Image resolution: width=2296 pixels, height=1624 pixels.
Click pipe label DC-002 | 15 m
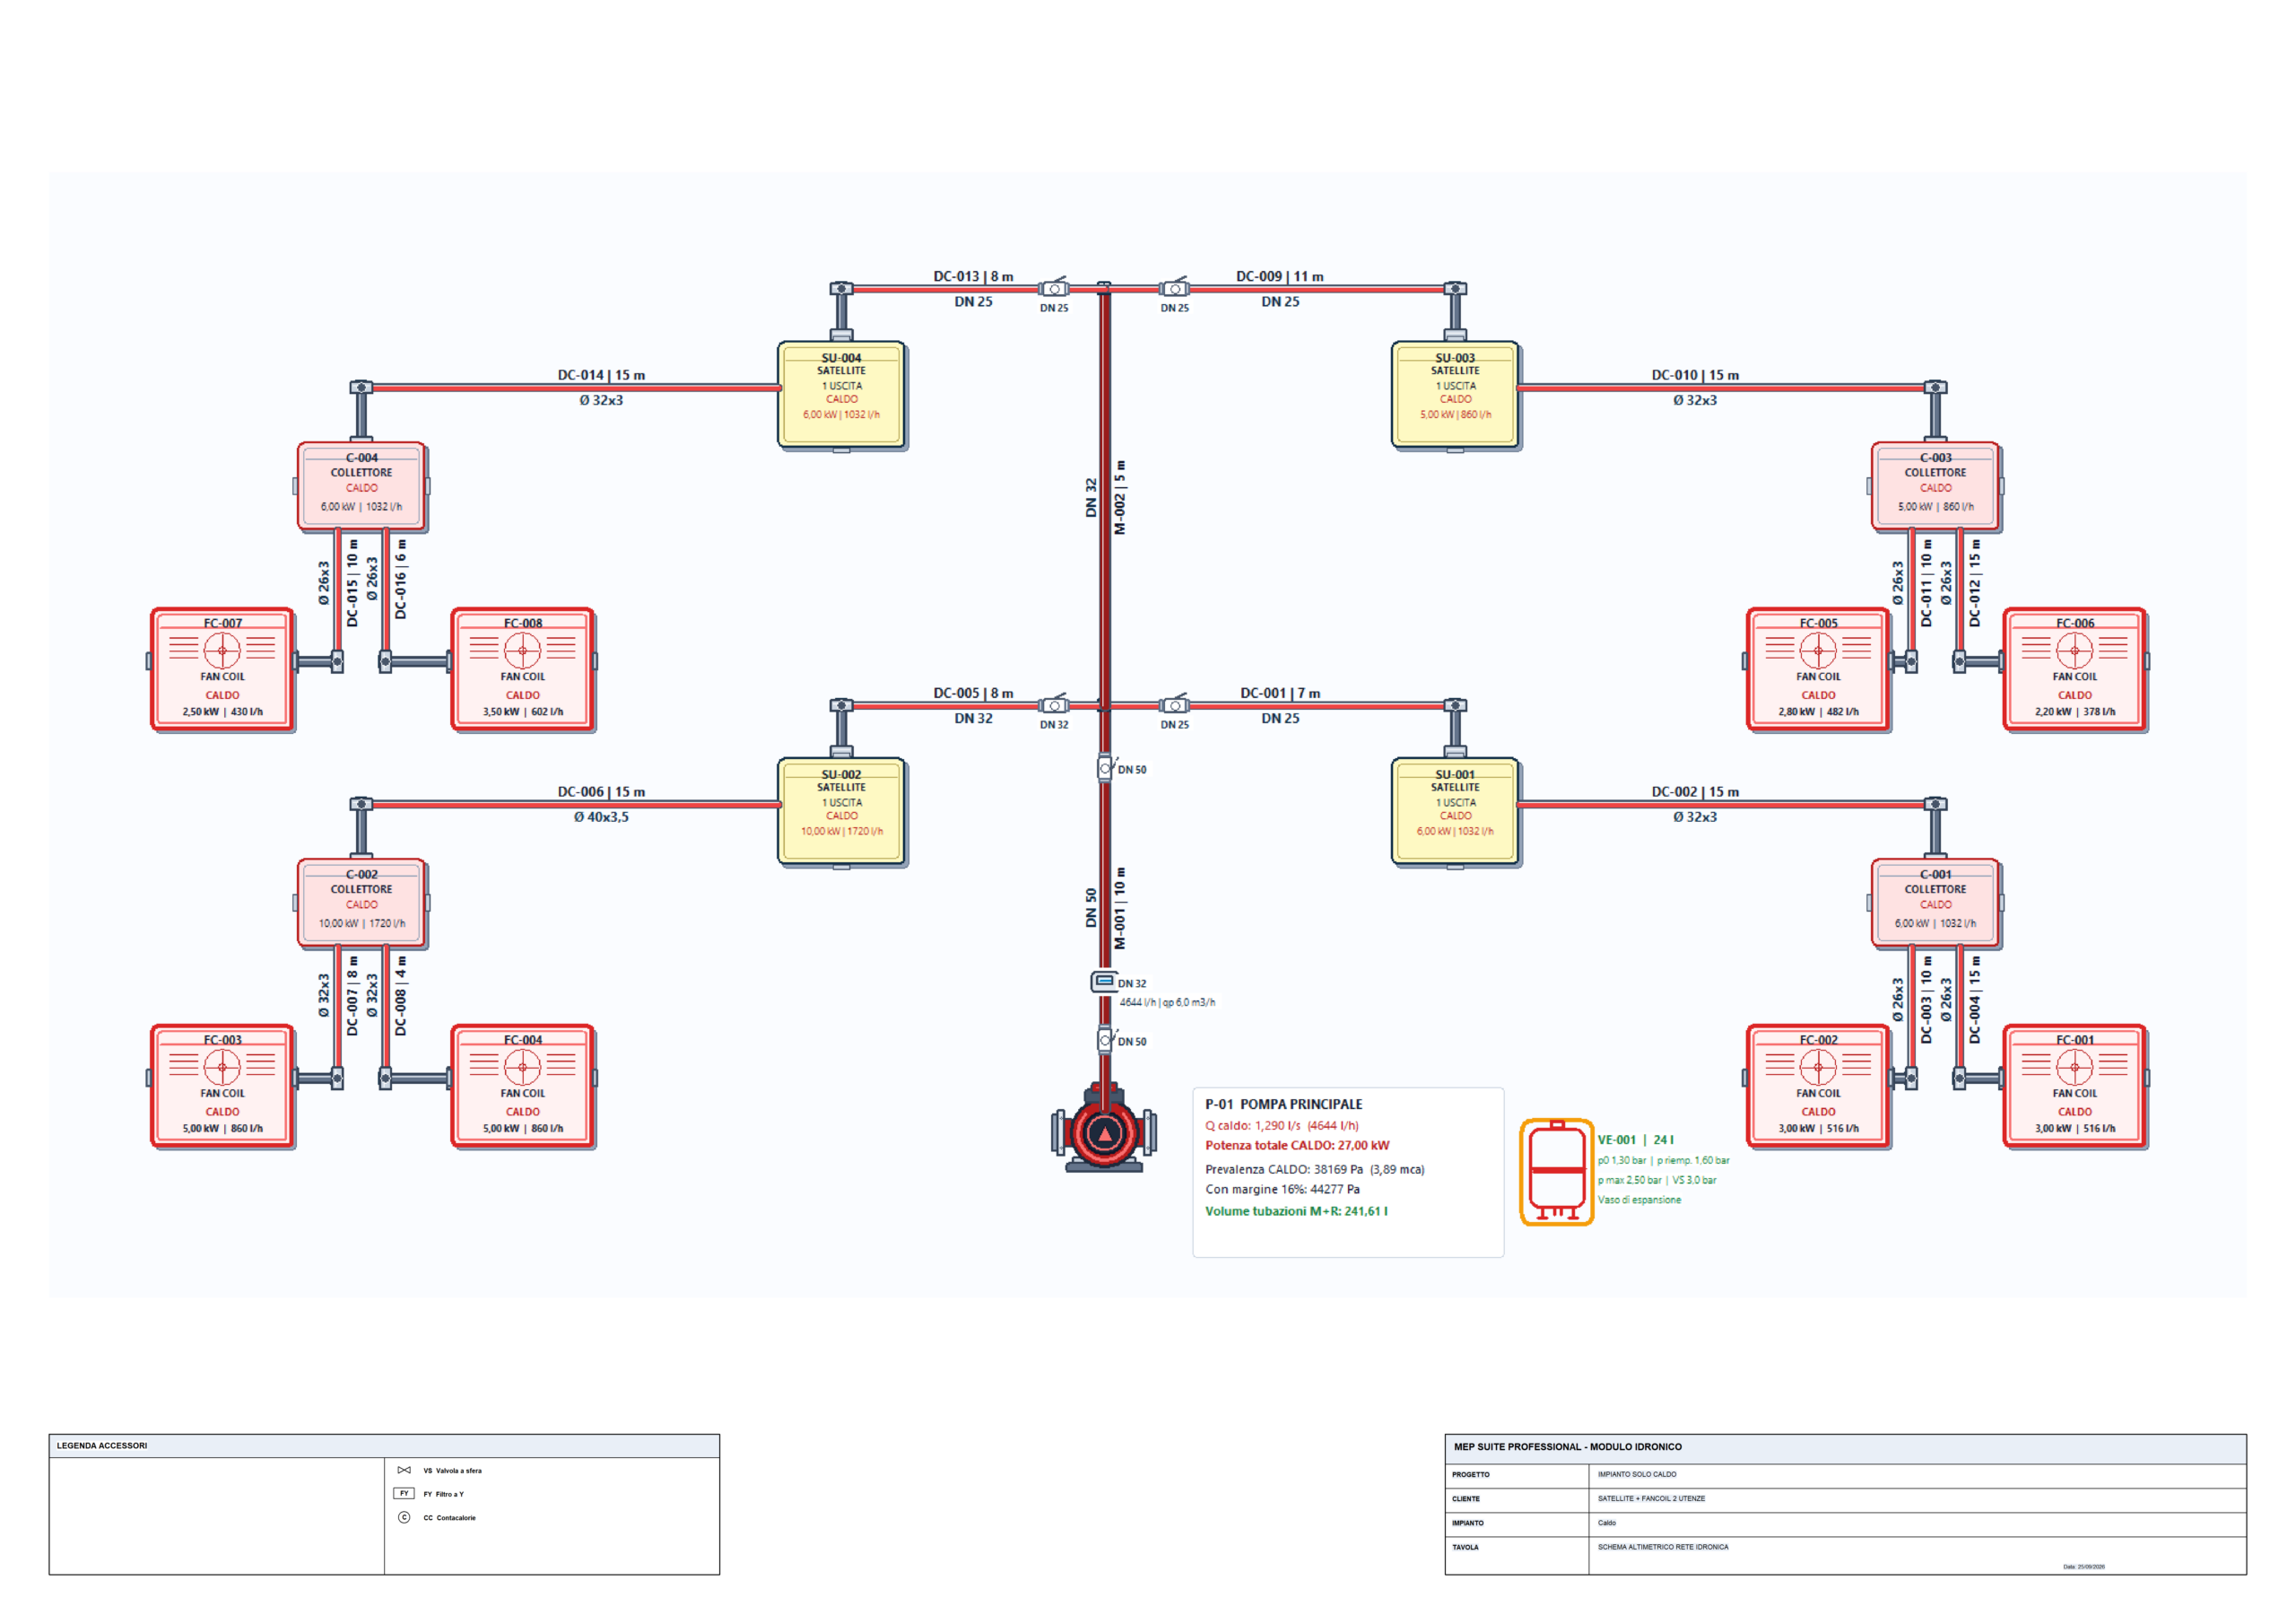tap(1695, 791)
